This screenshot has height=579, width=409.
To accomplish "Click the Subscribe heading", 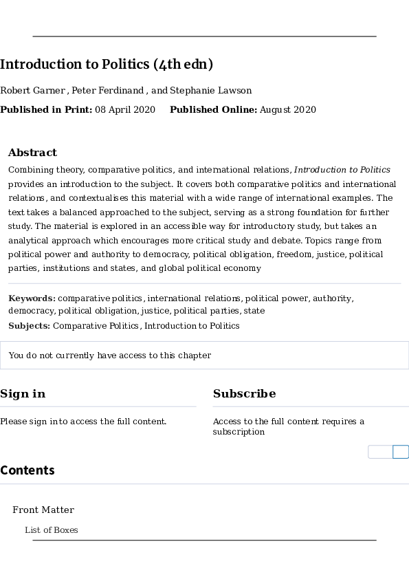I will 244,393.
